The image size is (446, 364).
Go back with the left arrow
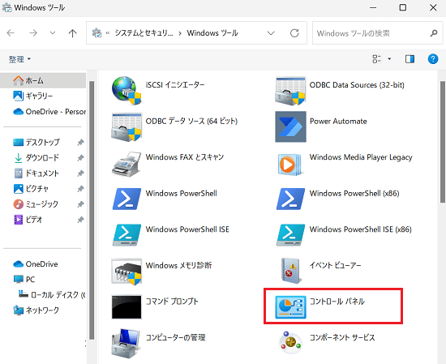pos(11,33)
